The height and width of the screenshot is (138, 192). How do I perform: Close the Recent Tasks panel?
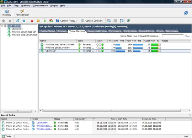pos(190,115)
